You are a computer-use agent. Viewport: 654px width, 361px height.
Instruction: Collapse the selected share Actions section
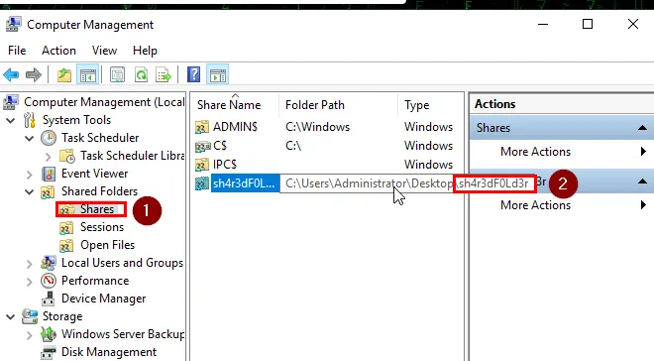click(643, 181)
